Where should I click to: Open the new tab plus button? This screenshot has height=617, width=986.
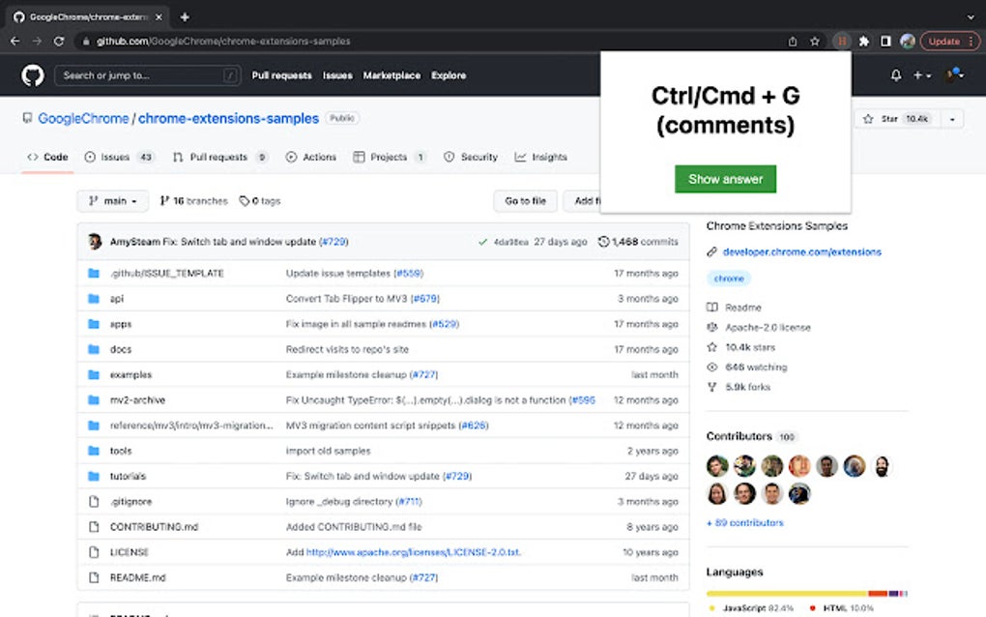(185, 17)
